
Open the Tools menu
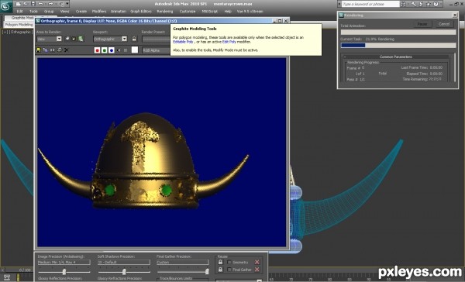33,12
